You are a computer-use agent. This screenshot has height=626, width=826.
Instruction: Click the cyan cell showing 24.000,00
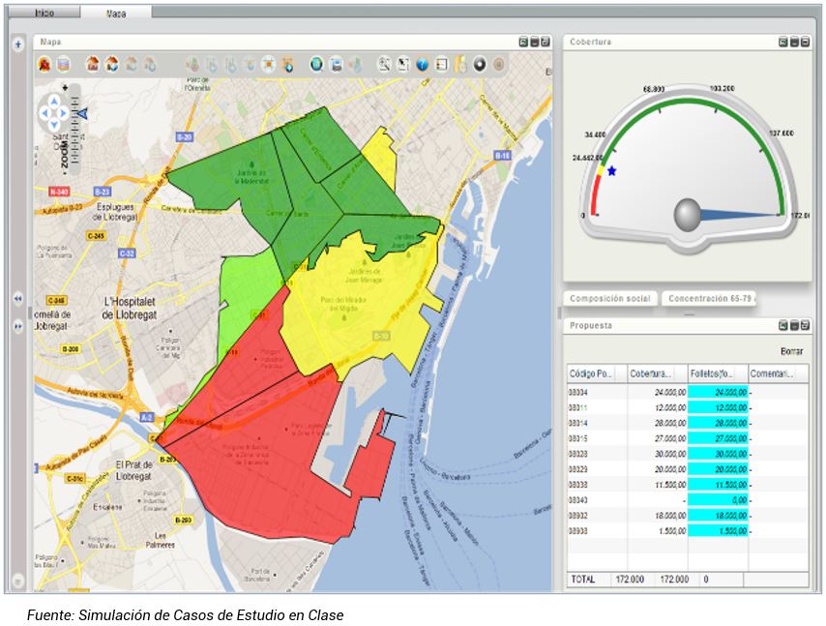[718, 393]
